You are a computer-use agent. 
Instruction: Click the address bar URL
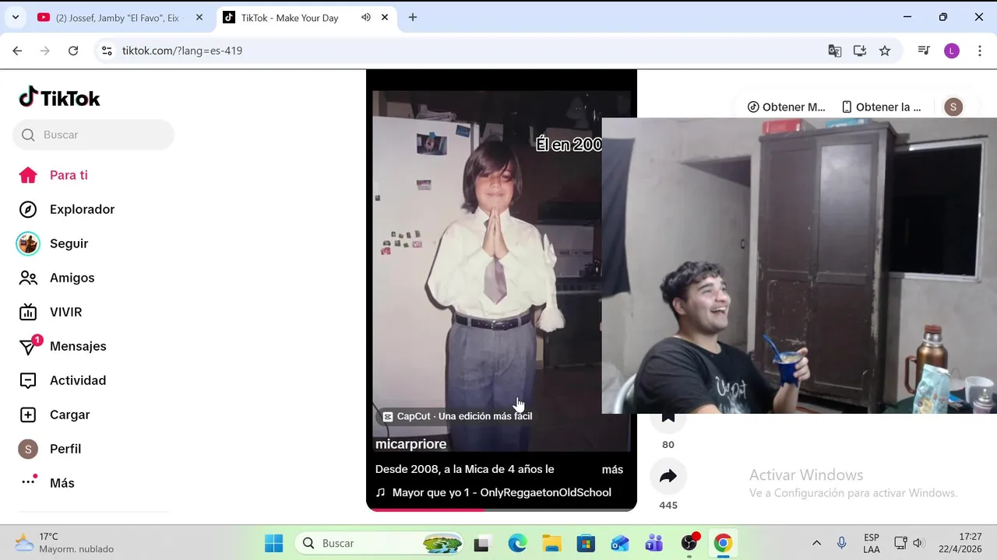click(x=182, y=51)
